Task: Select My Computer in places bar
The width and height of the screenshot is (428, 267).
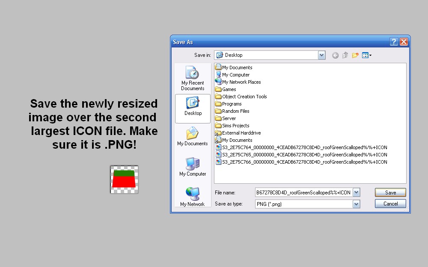Action: 193,167
